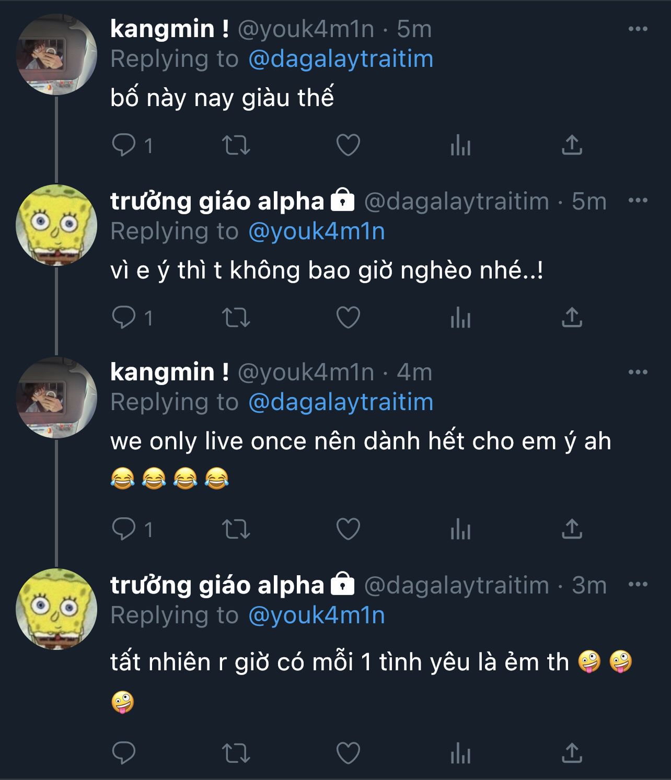Open the @dagalaytraitim mention in the first tweet
671x780 pixels.
tap(341, 59)
